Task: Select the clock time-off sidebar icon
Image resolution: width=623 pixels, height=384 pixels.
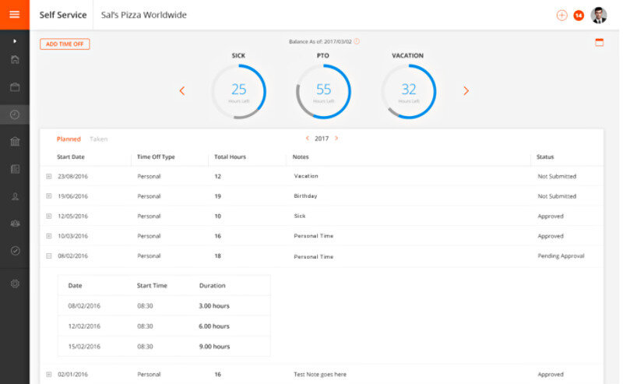Action: tap(14, 114)
